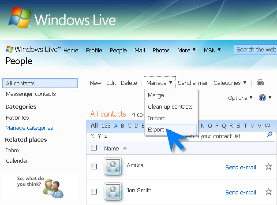
Task: Expand the MSN dropdown in the header
Action: [x=212, y=50]
